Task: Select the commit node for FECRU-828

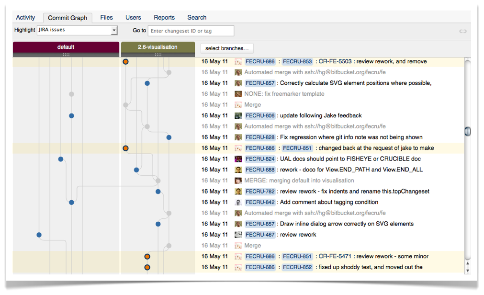Action: coord(169,137)
